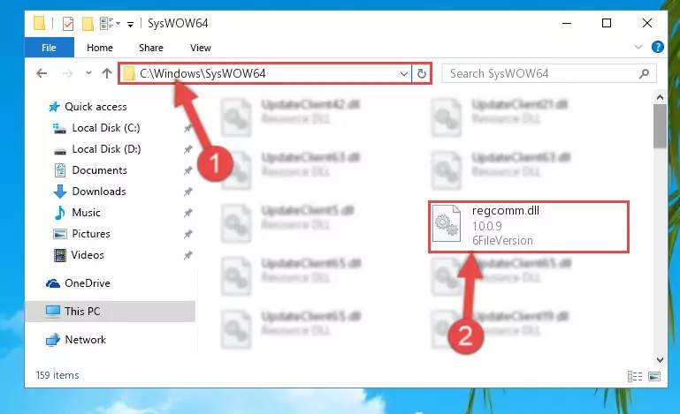The width and height of the screenshot is (680, 414).
Task: Click the address bar path C:\Windows\SysWOW64
Action: 202,73
